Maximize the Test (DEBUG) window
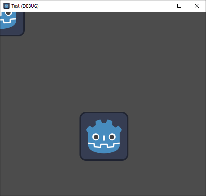 click(x=179, y=6)
